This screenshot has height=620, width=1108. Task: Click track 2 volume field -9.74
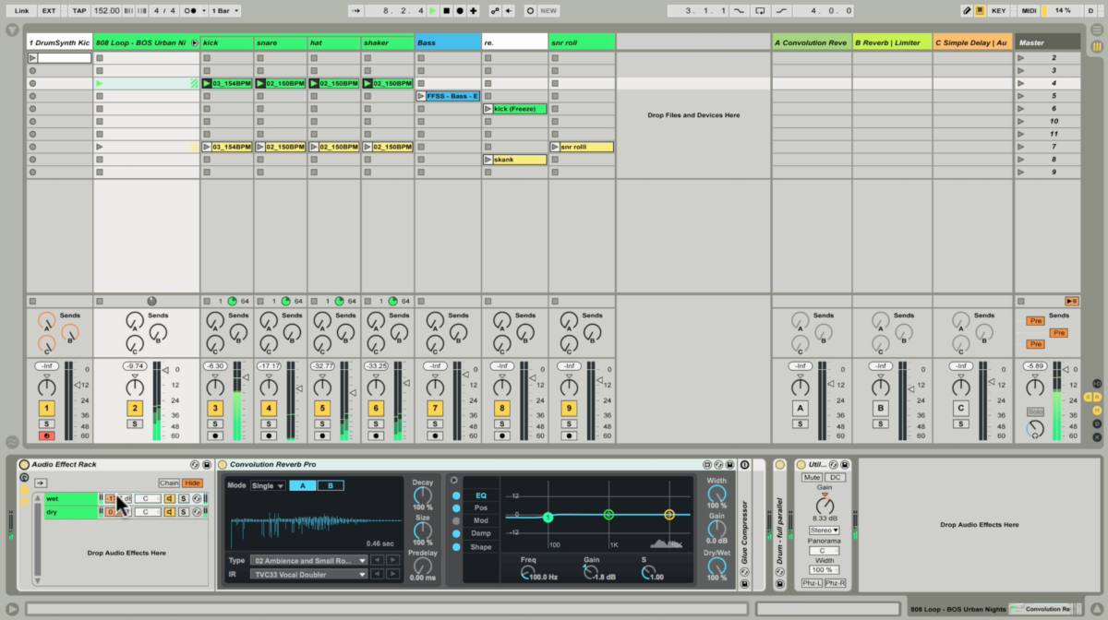tap(135, 366)
